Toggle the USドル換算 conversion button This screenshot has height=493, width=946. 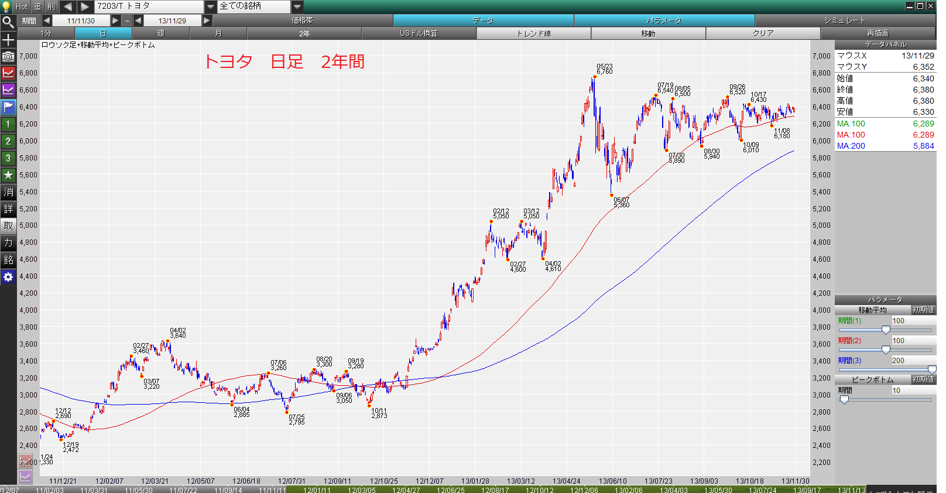tap(419, 33)
